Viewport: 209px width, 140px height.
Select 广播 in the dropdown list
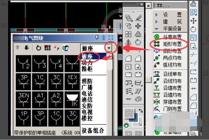87,87
